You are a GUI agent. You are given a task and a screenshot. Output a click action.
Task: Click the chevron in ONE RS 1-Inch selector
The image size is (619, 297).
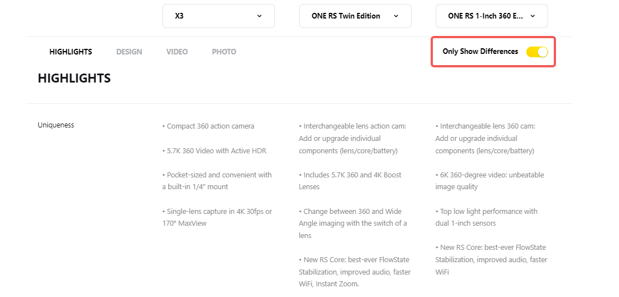(532, 16)
